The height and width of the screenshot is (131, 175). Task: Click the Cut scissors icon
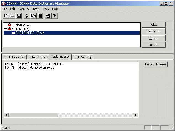27,16
